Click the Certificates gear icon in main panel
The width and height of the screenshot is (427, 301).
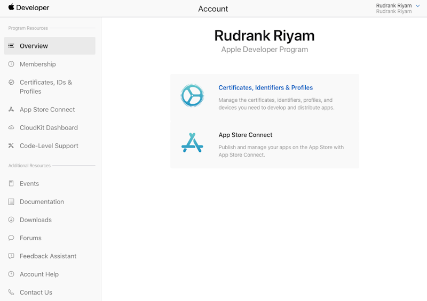[192, 96]
